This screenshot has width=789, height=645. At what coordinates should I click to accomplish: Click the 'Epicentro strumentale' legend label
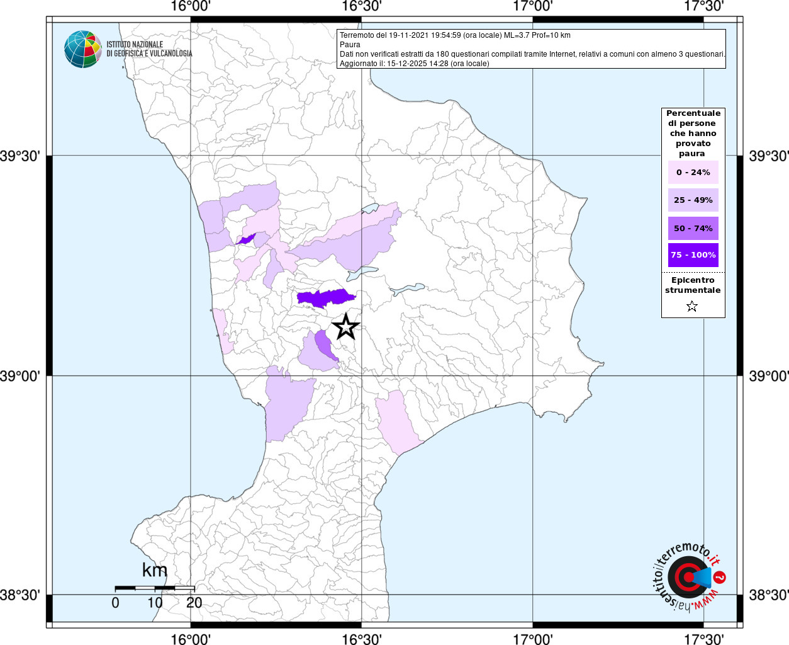click(693, 285)
